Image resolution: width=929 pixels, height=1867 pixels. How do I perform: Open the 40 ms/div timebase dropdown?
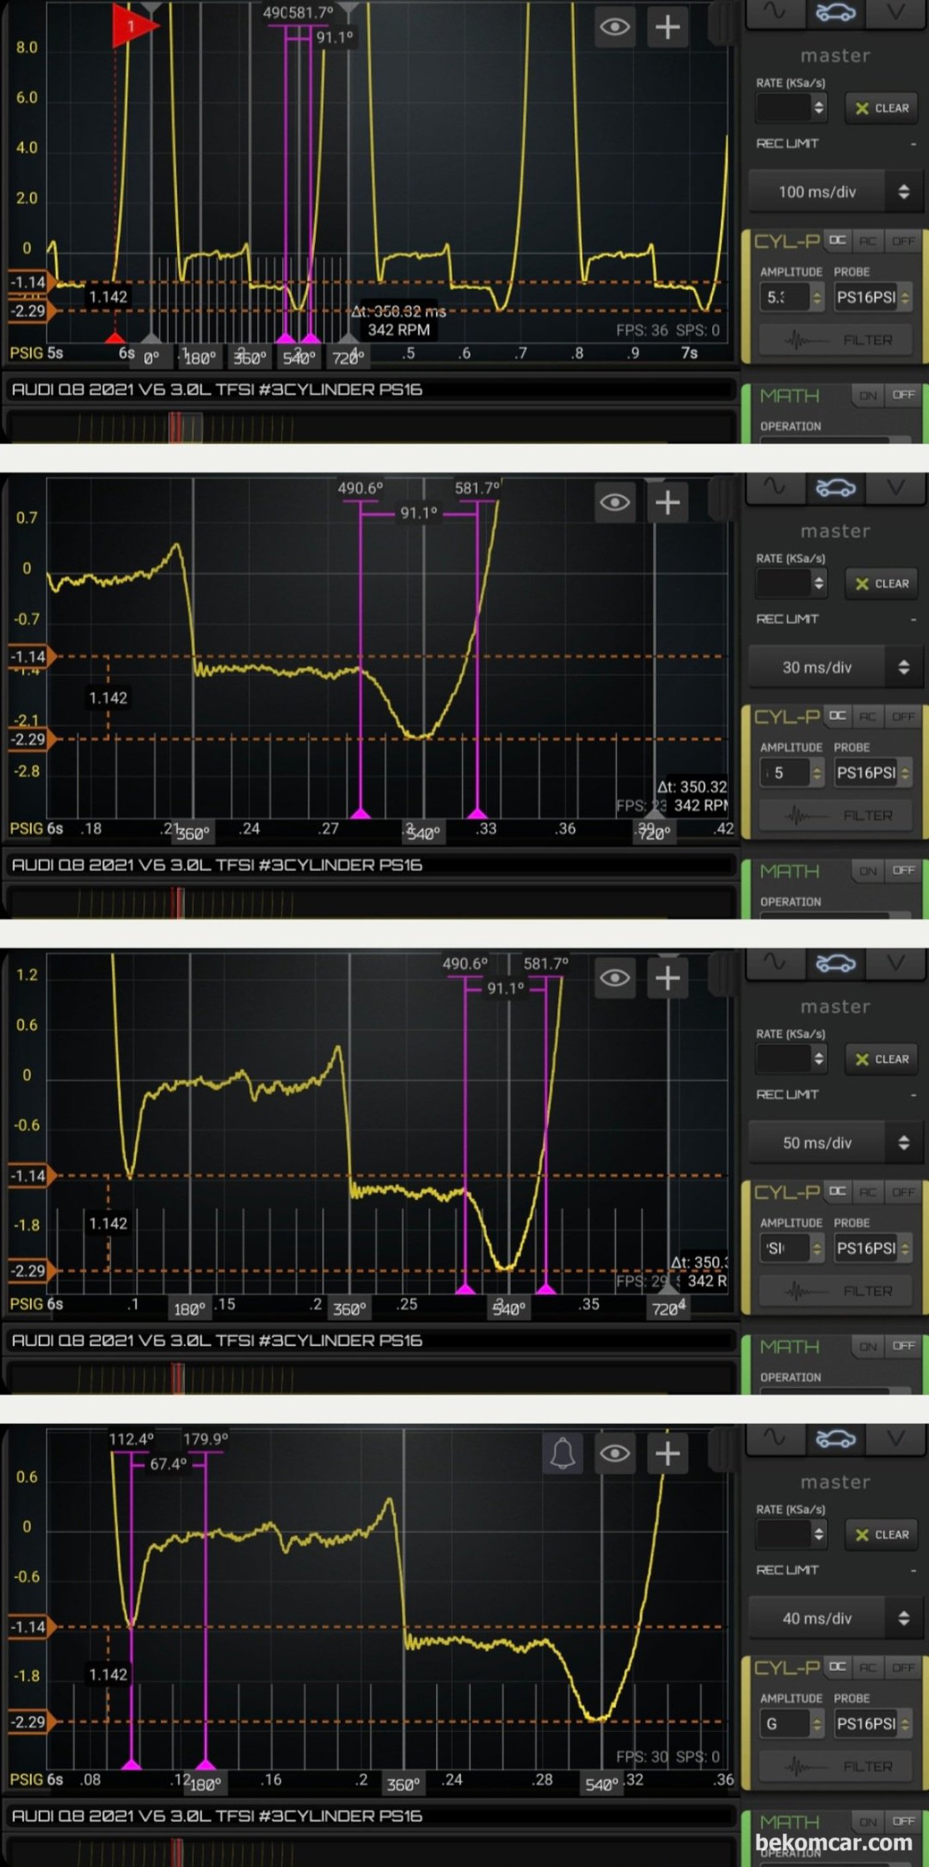835,1619
